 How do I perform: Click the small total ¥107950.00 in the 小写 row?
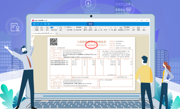pos(122,77)
